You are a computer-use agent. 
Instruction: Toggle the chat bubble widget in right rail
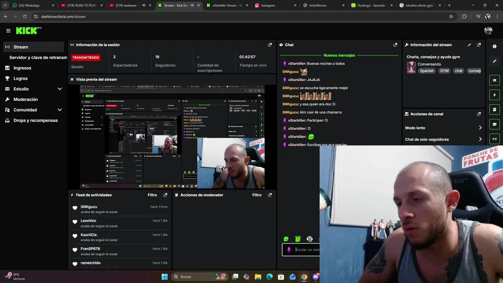pyautogui.click(x=494, y=124)
